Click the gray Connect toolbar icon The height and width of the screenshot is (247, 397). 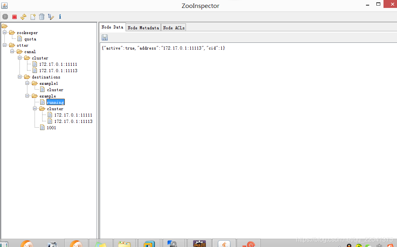[x=5, y=17]
